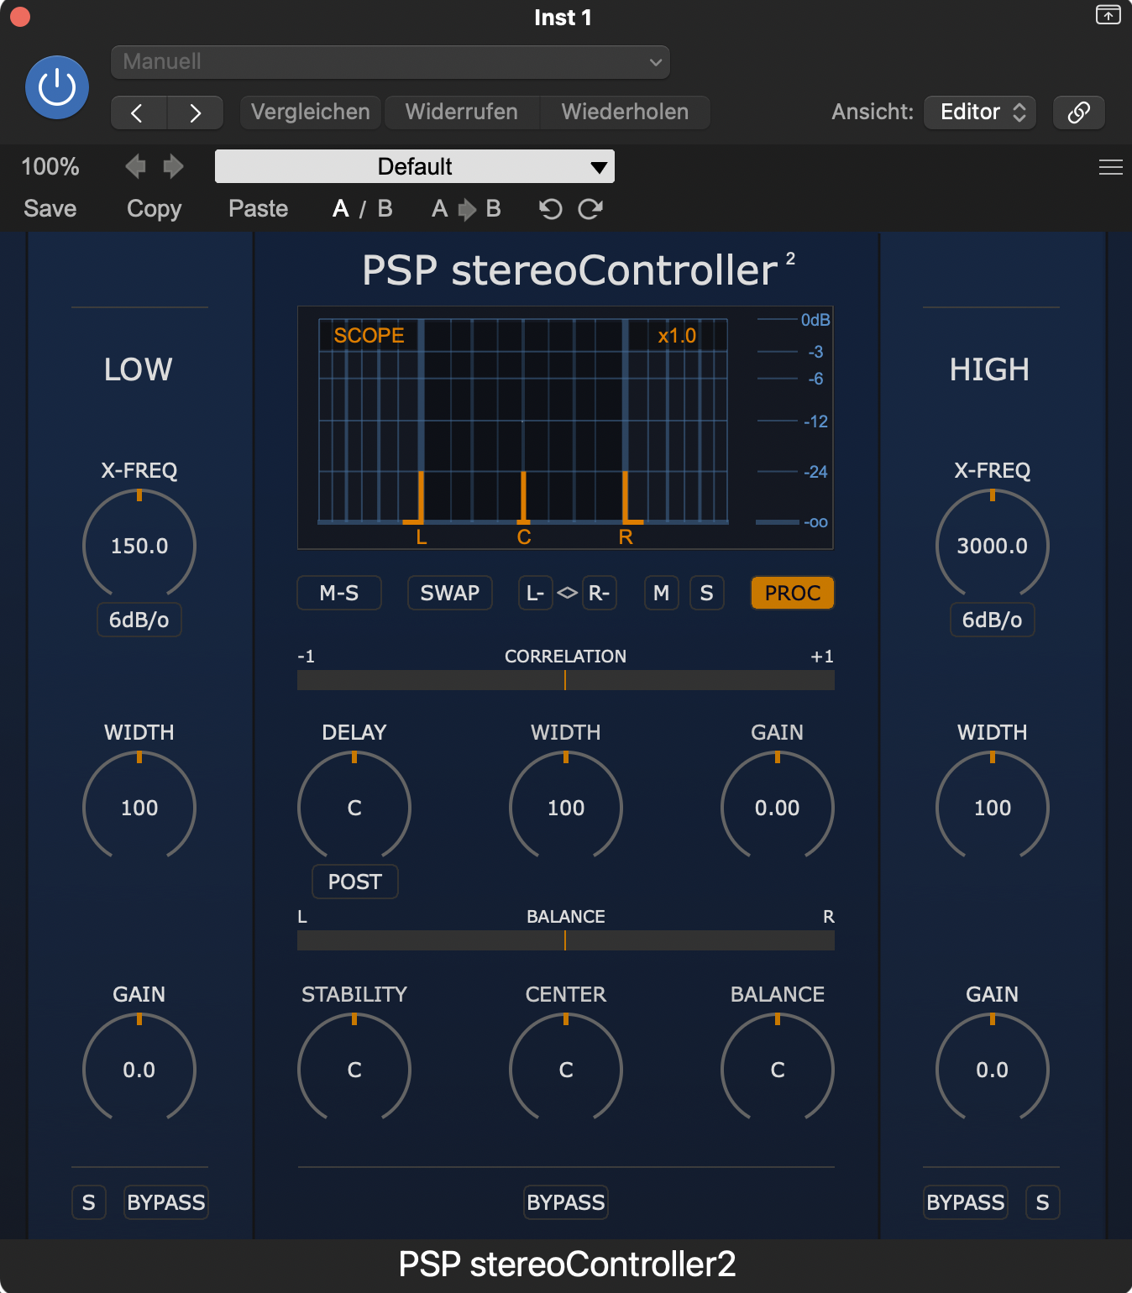Copy A to B with arrow button
1132x1293 pixels.
(466, 208)
